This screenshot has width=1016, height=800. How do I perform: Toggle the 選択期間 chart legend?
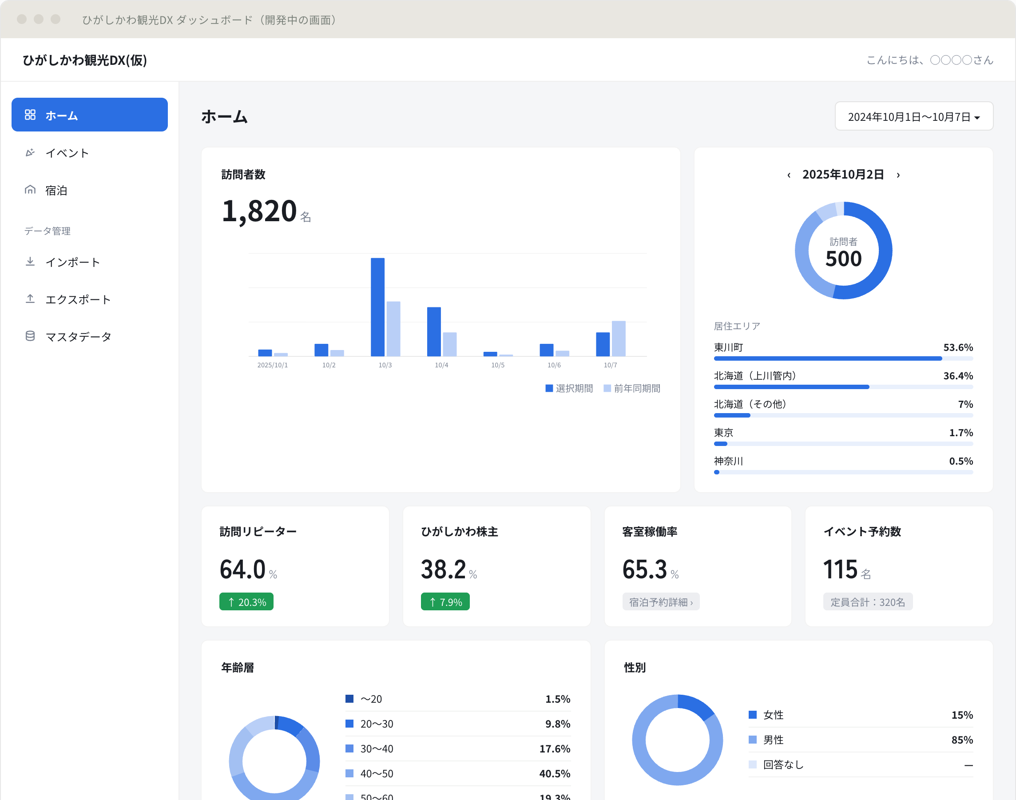tap(569, 388)
